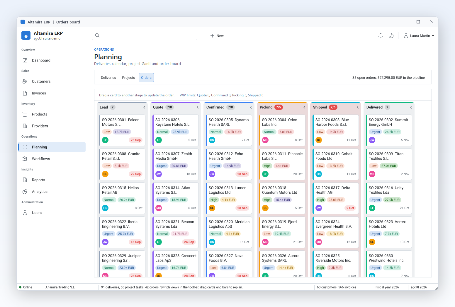
Task: Open the Laura Martin user menu
Action: [x=419, y=36]
